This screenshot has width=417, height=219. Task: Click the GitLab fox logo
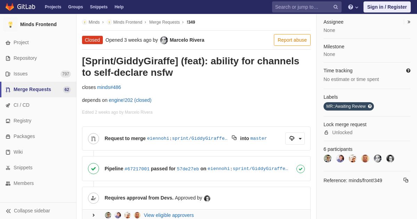tap(10, 7)
